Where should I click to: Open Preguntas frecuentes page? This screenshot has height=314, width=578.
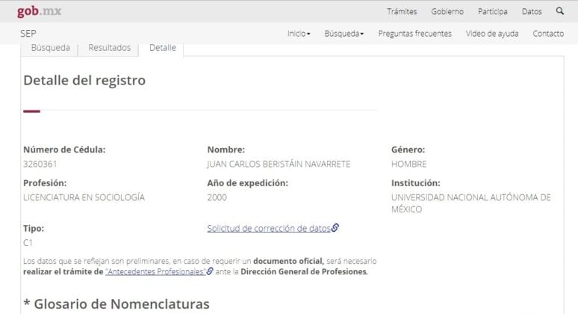[x=414, y=34]
